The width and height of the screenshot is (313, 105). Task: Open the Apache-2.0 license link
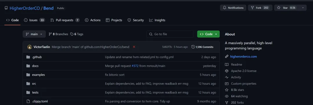(x=243, y=71)
